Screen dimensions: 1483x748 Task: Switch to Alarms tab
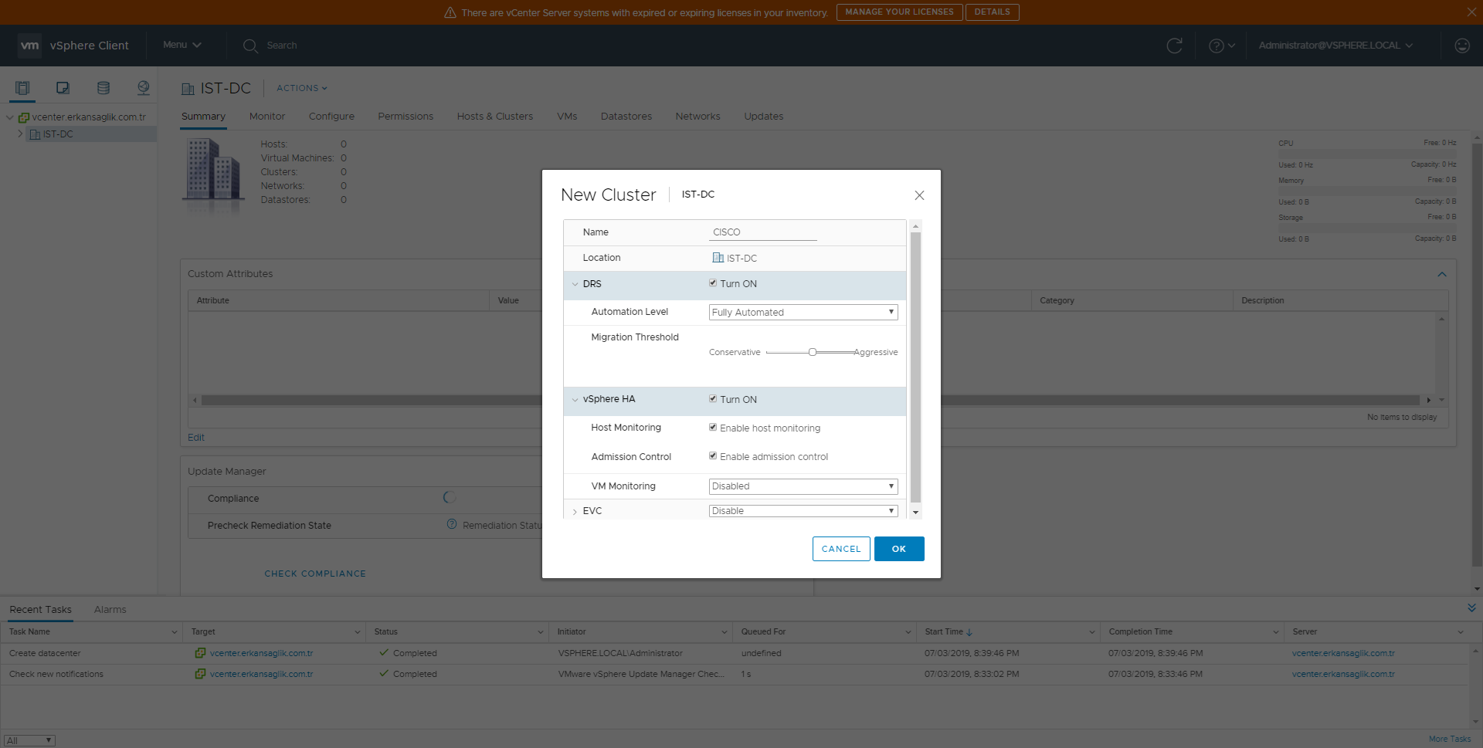point(110,610)
